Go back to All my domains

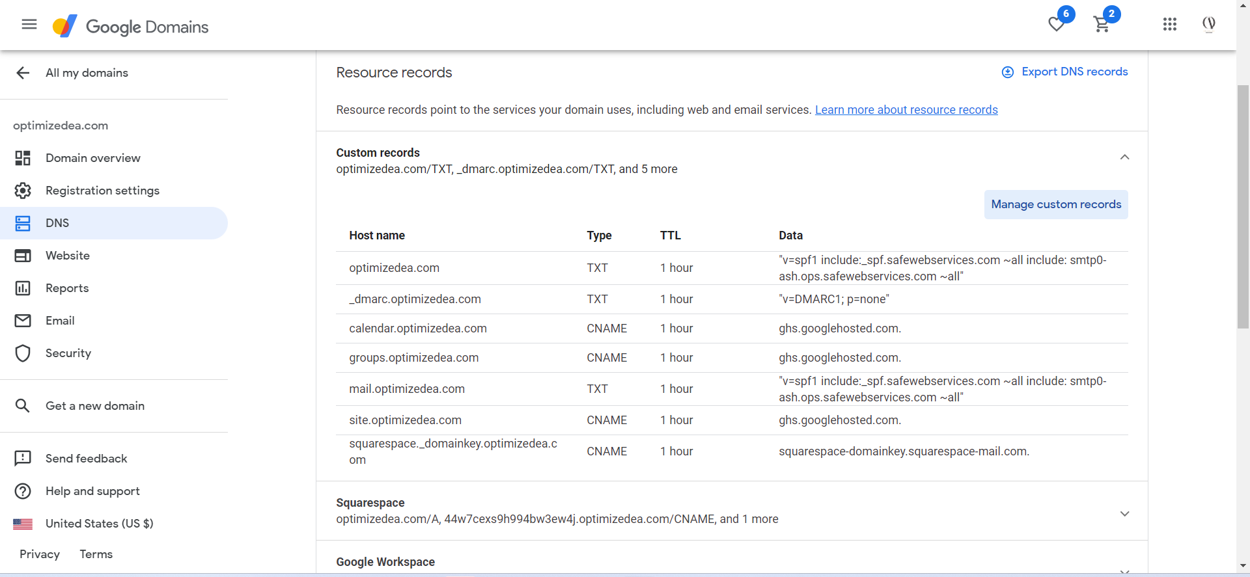click(x=23, y=73)
